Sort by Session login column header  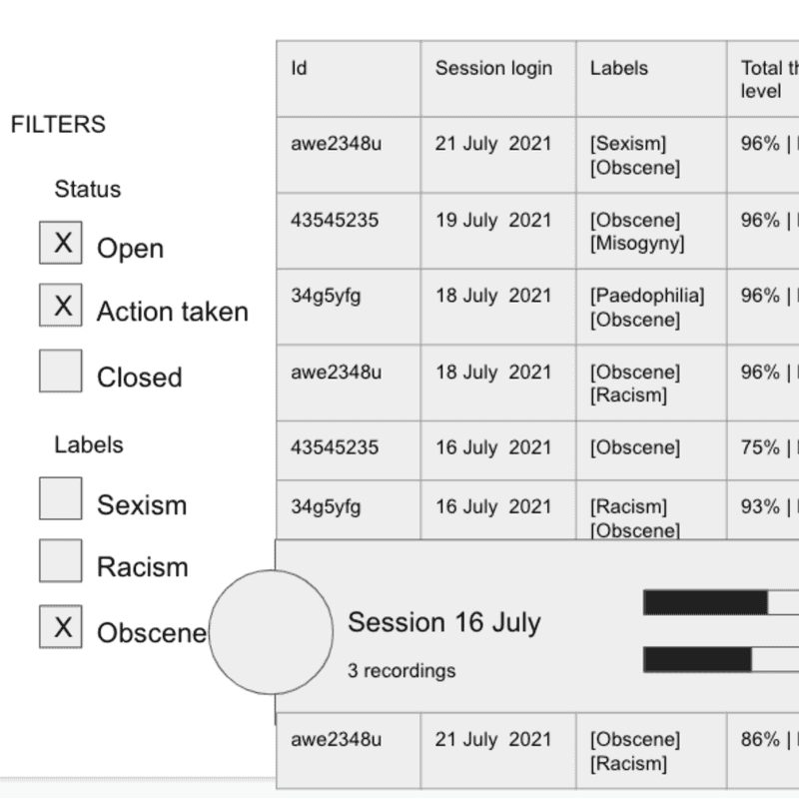click(498, 79)
